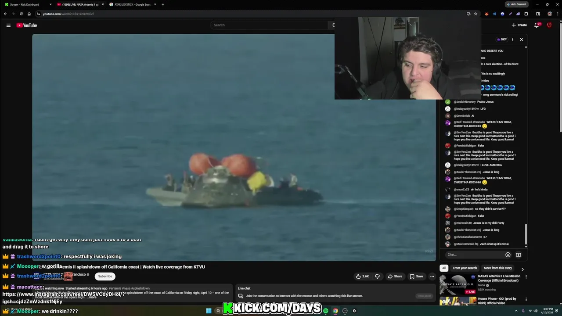Go to the YouTube home logo

click(x=27, y=25)
